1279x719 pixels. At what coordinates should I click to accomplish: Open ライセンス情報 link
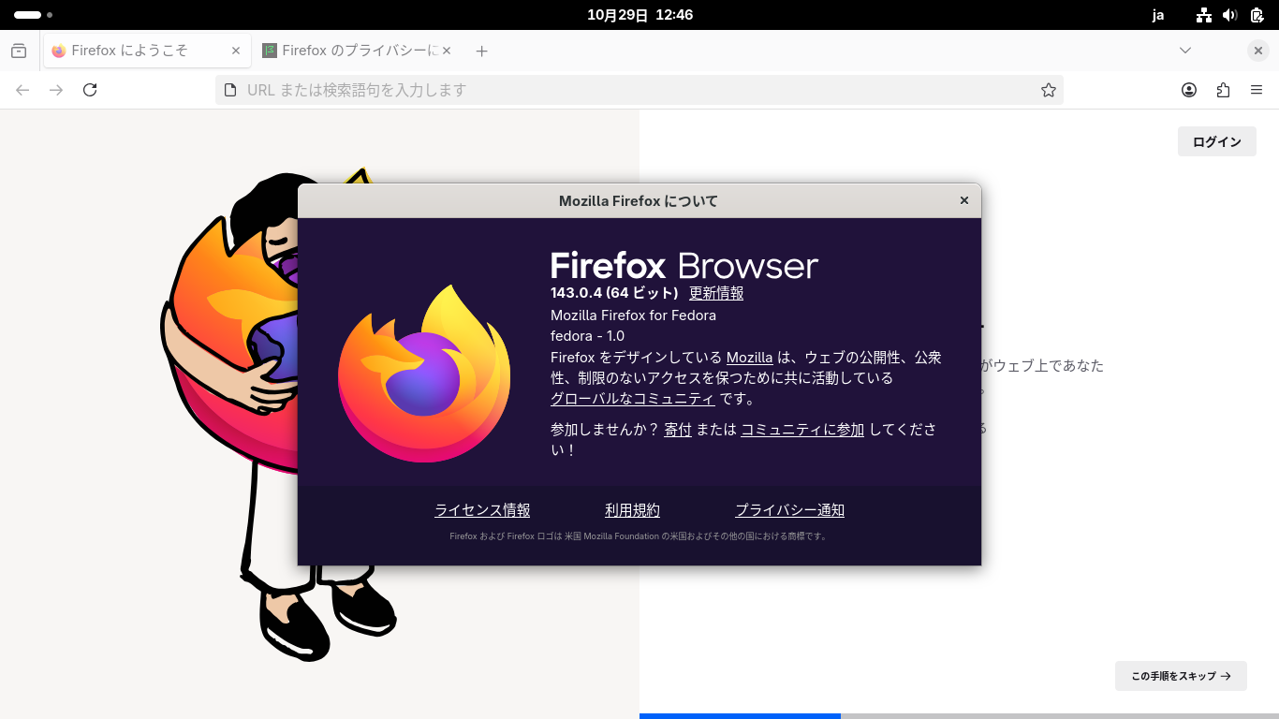482,510
